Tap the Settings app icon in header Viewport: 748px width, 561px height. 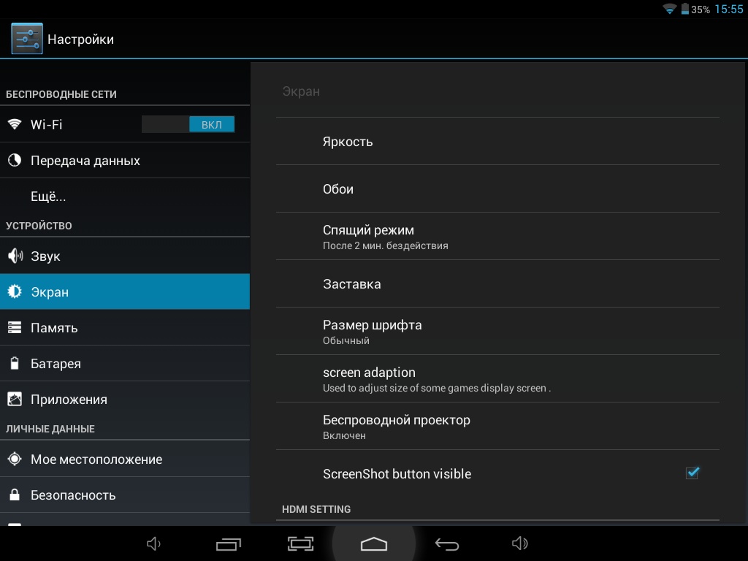click(27, 39)
